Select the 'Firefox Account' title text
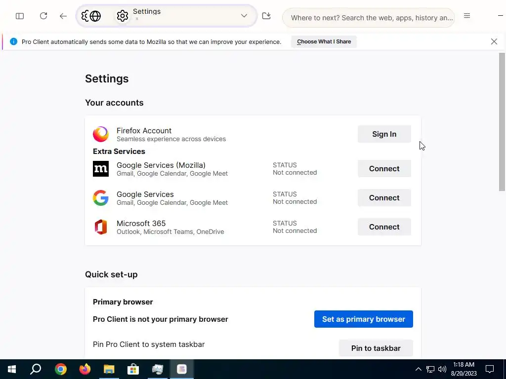Viewport: 506px width, 379px height. [x=144, y=130]
